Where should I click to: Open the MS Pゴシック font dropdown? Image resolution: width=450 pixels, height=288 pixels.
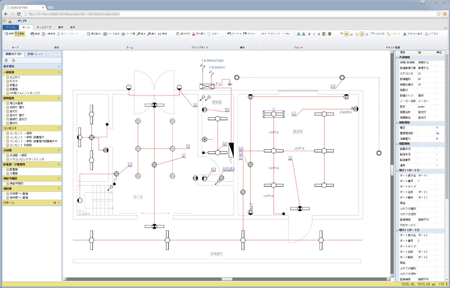[x=281, y=34]
